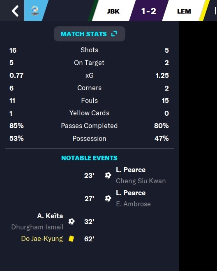Click the Notable Events heading
The image size is (217, 271).
coord(89,158)
